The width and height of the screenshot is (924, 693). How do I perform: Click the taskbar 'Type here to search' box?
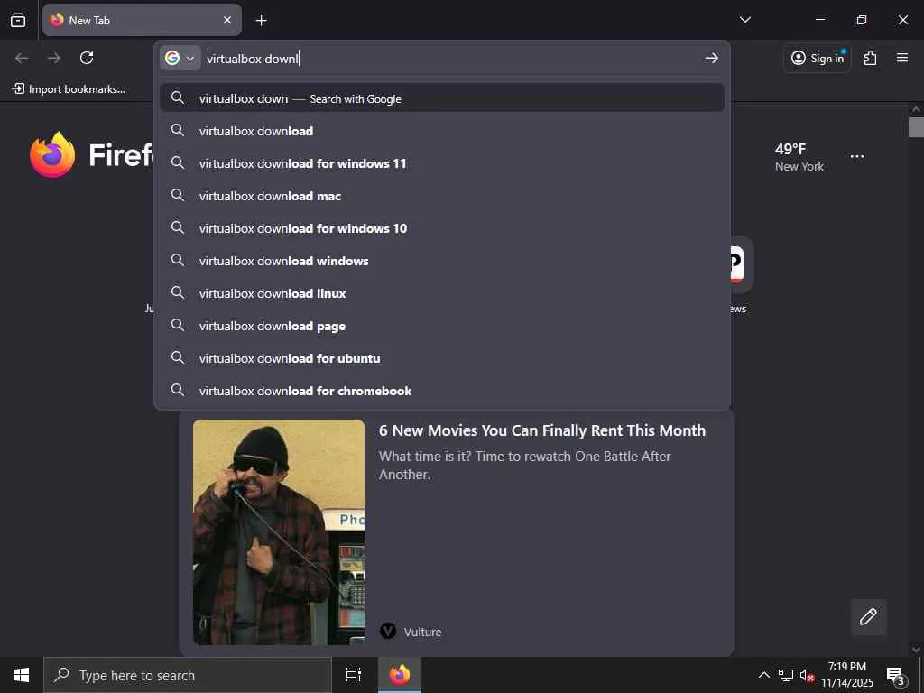click(x=188, y=675)
